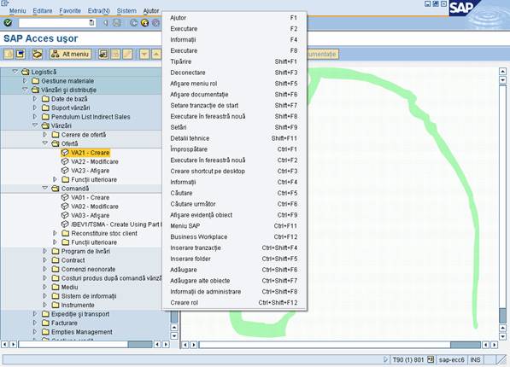Click the Contract folder icon
The width and height of the screenshot is (510, 367).
56,260
